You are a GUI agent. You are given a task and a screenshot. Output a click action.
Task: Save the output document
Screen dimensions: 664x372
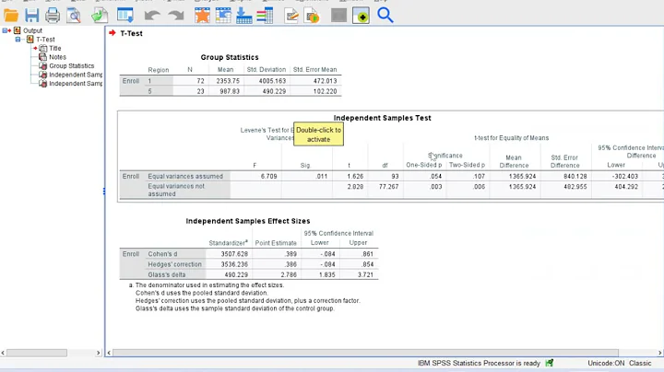31,16
